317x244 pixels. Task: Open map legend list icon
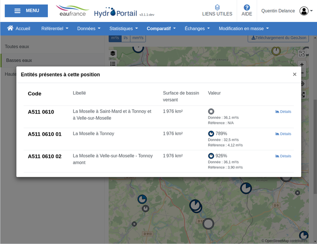coord(113,64)
